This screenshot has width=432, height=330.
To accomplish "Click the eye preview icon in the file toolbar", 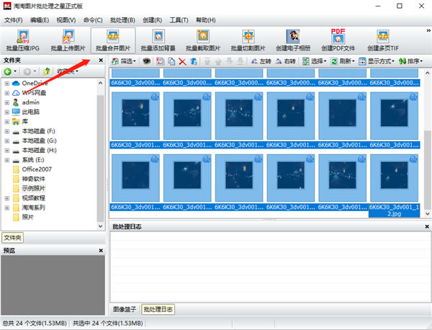I will point(147,61).
